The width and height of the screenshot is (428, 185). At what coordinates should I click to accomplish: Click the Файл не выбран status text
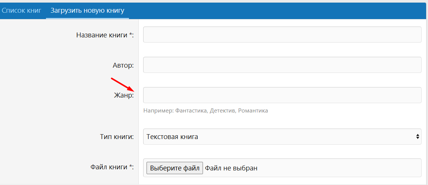click(231, 168)
